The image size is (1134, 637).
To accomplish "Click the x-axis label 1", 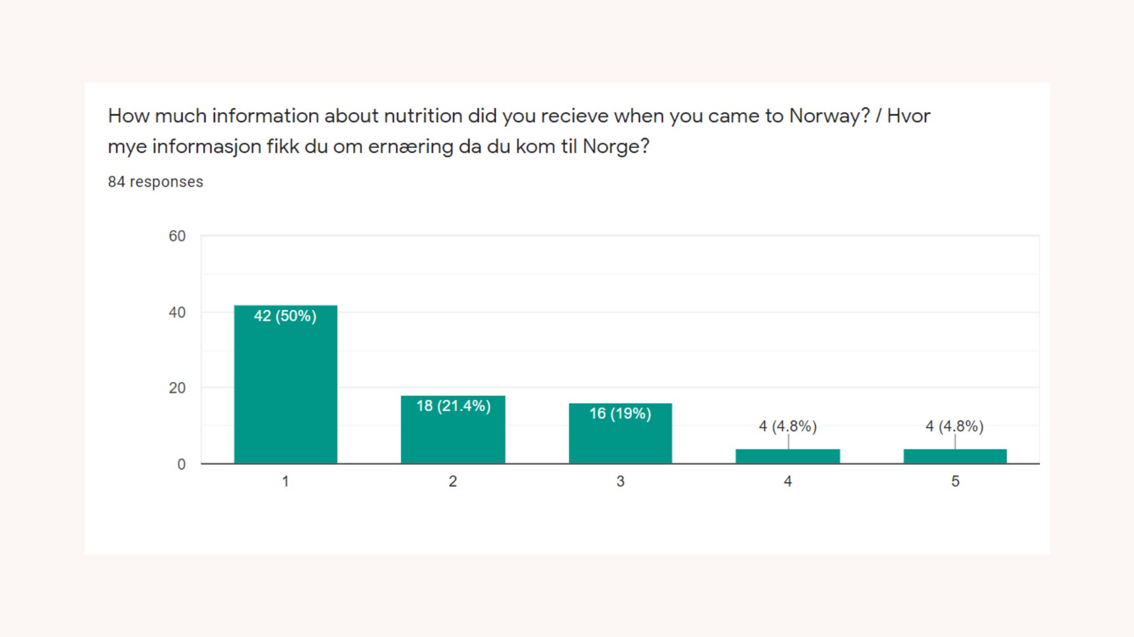I will click(285, 481).
